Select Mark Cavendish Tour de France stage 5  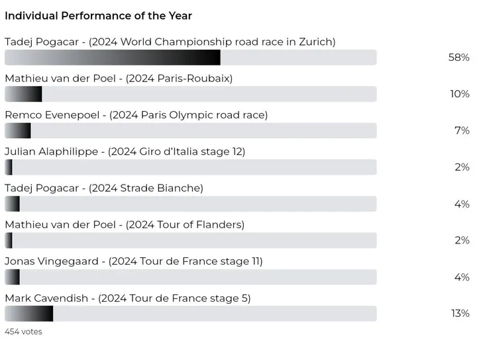point(127,298)
